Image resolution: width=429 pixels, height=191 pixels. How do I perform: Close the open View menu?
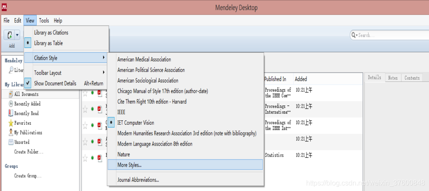tap(30, 20)
